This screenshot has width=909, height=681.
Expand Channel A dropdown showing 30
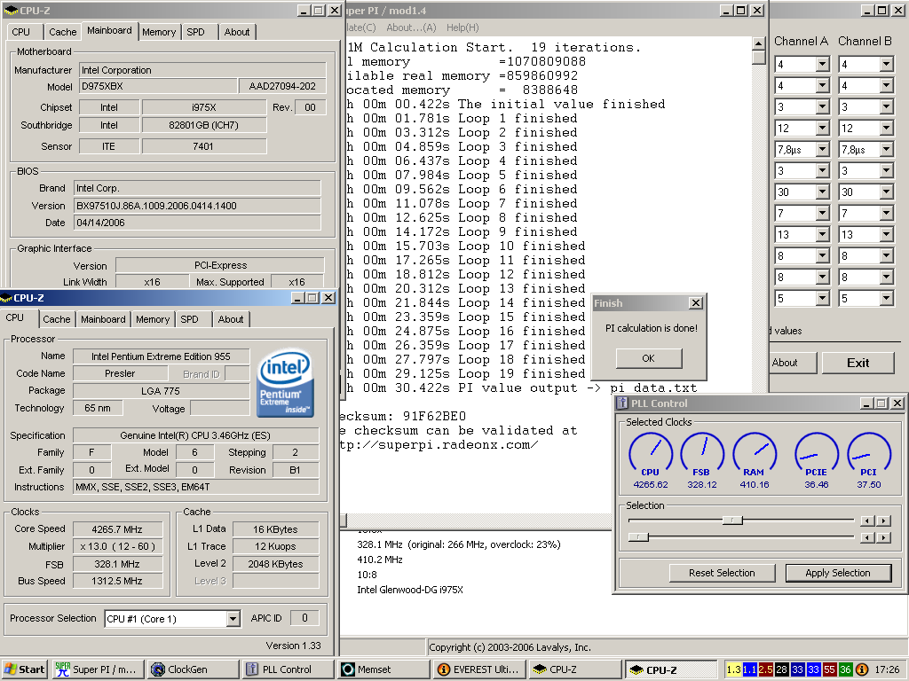point(822,192)
